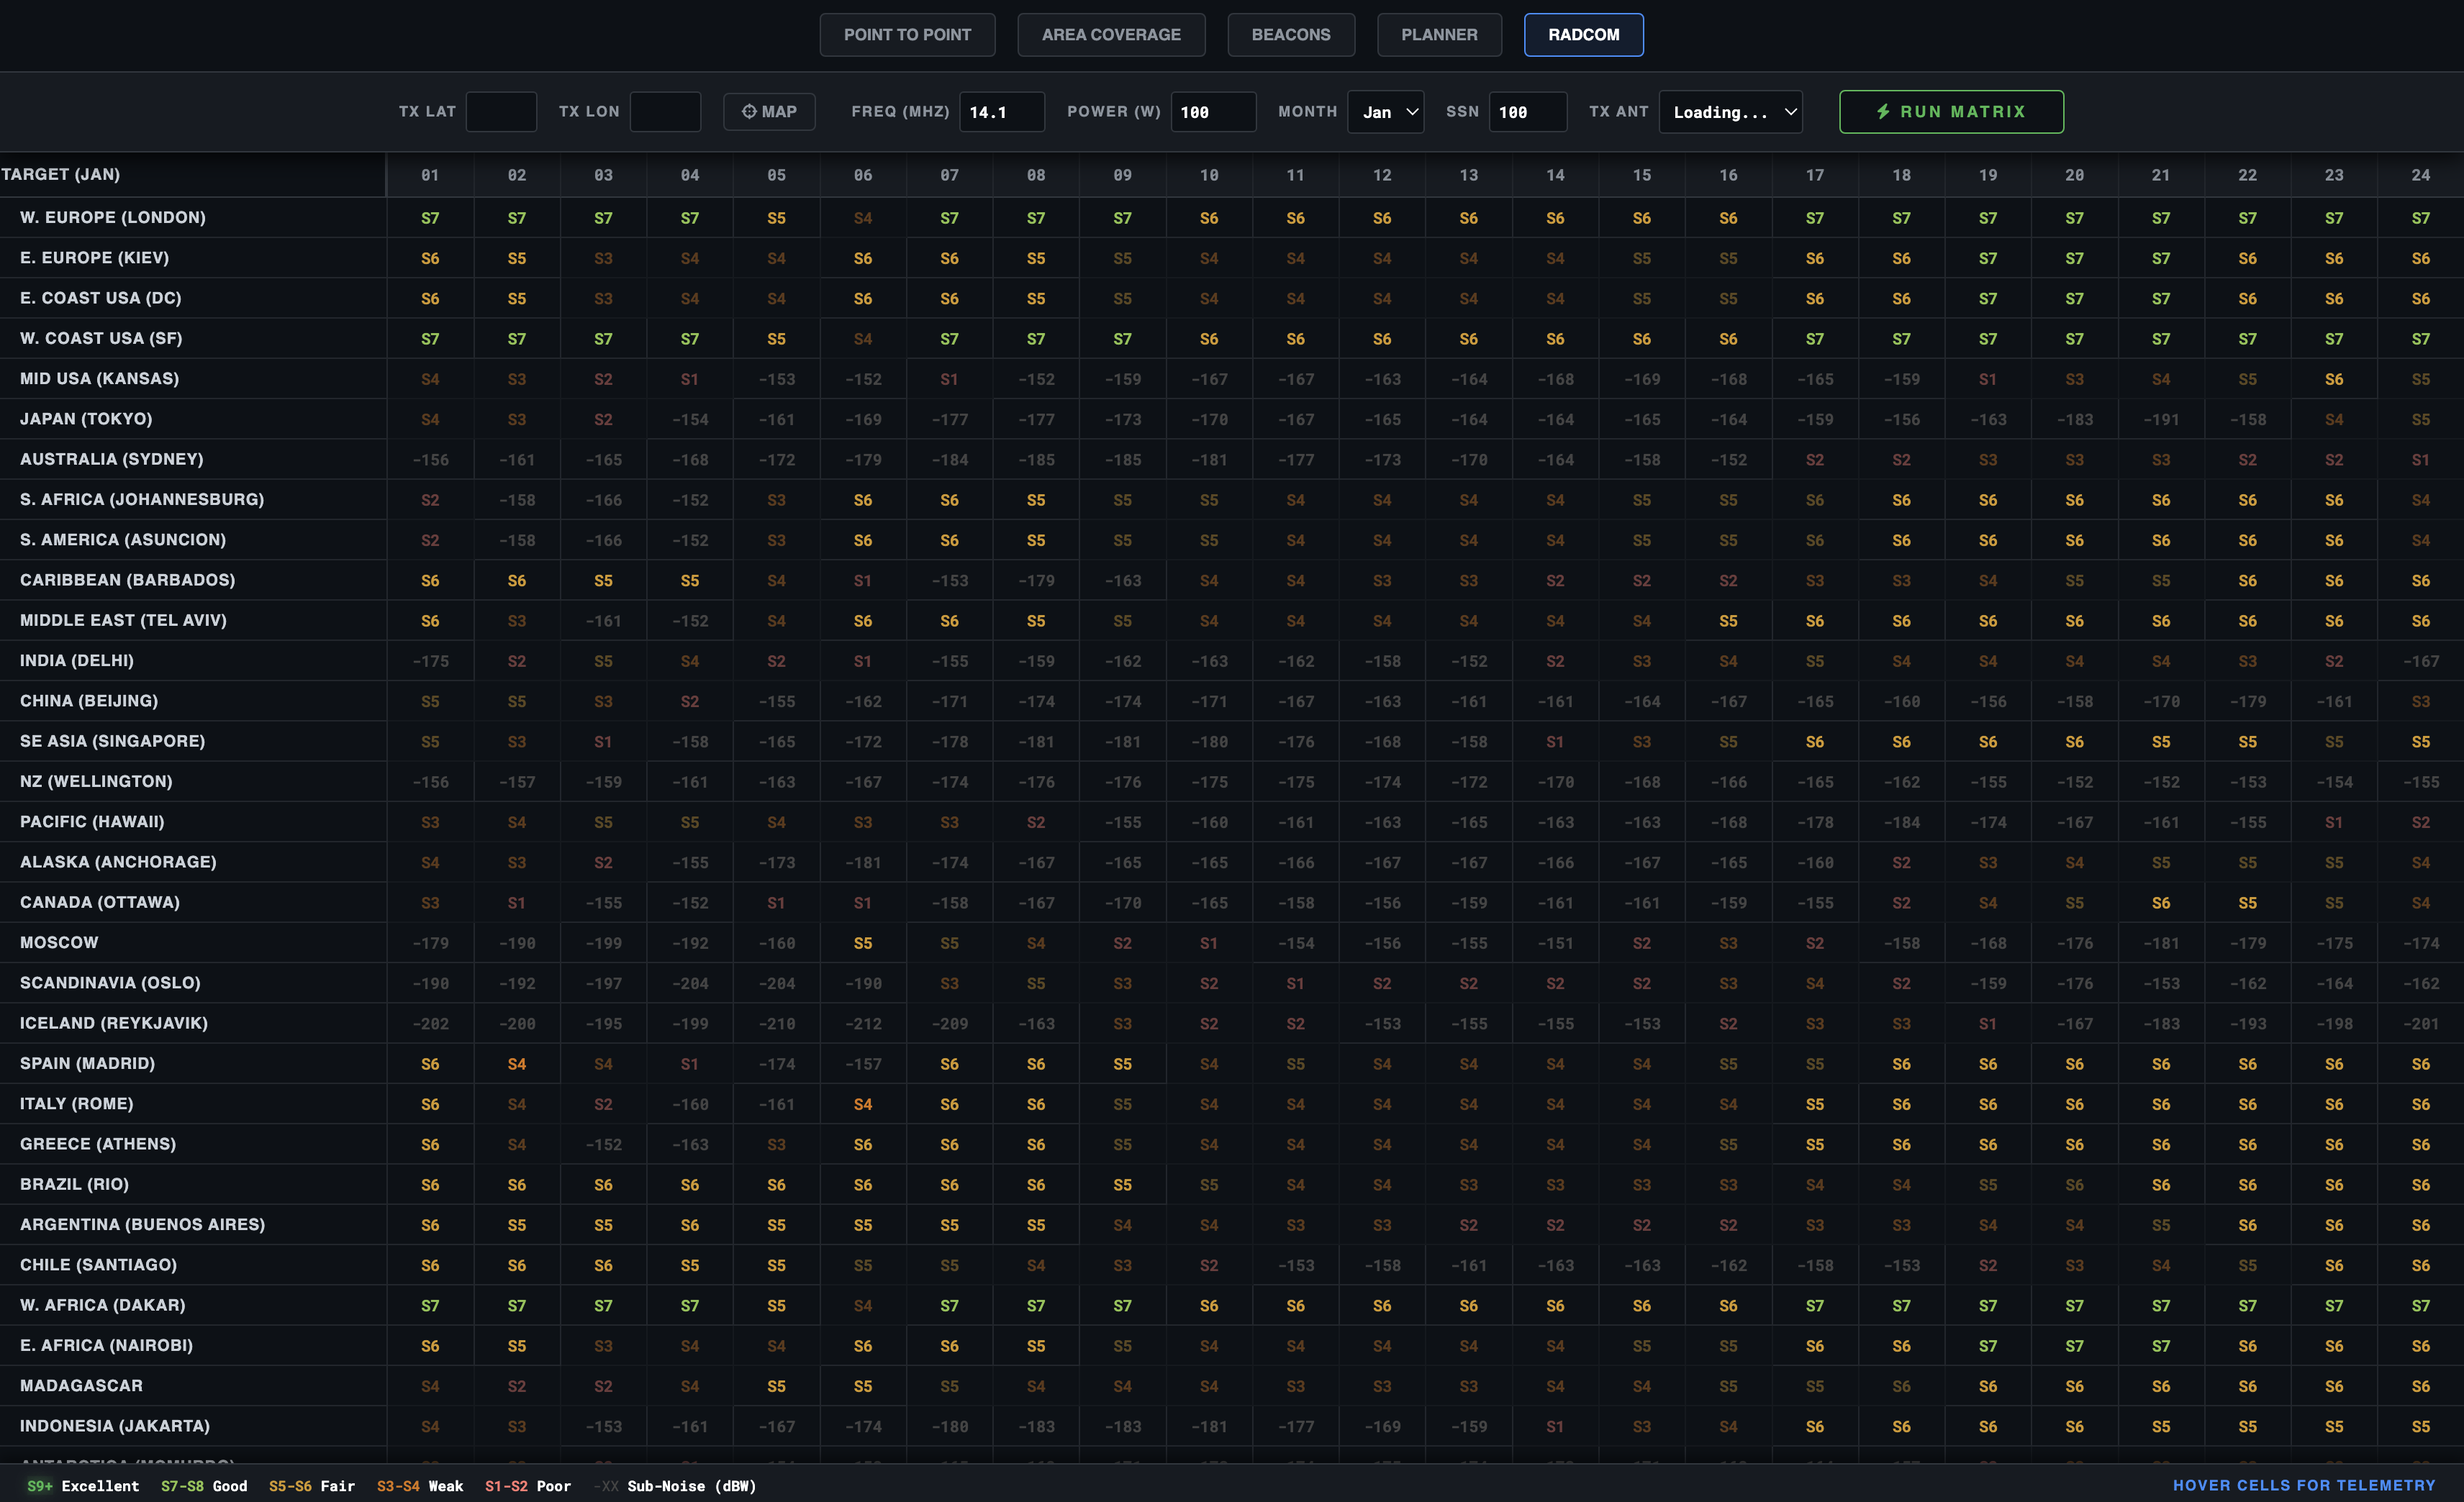Screen dimensions: 2464x1502
Task: Open the TX ANT dropdown showing Loading...
Action: (1731, 112)
